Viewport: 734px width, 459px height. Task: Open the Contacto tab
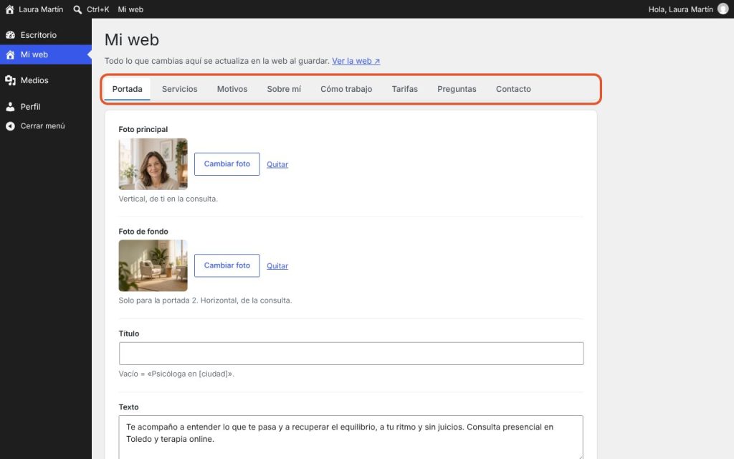513,89
